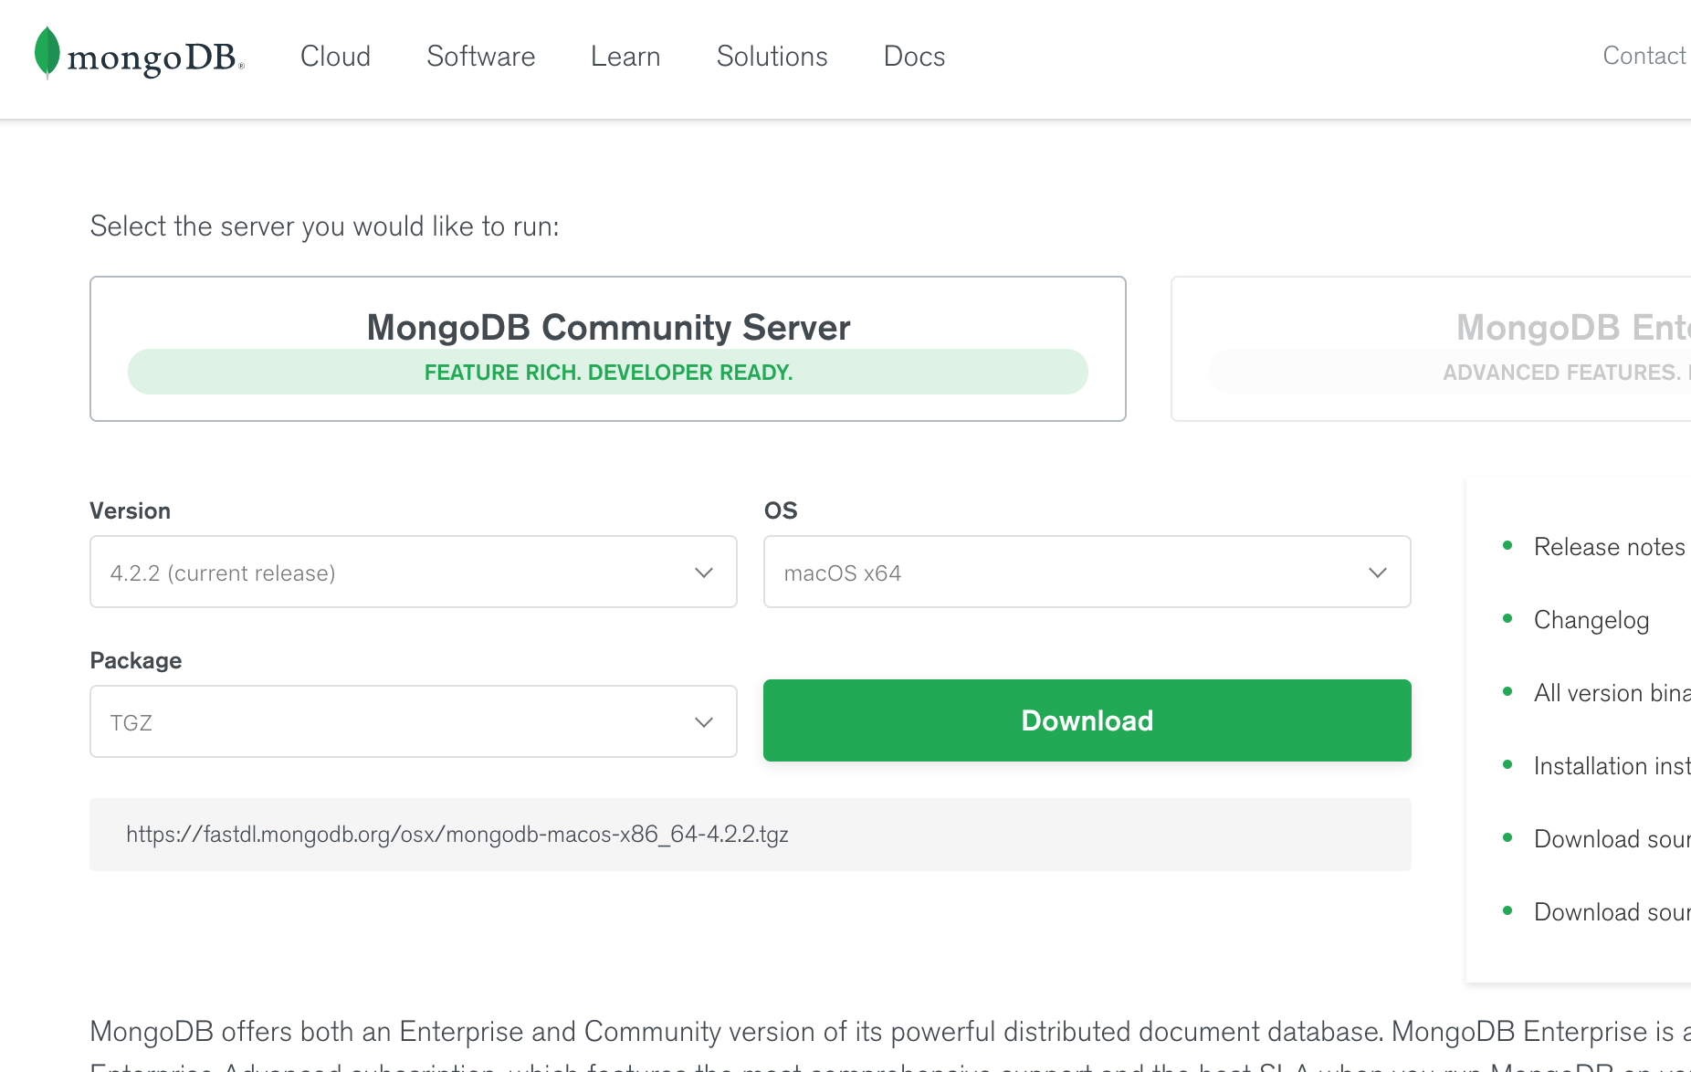This screenshot has width=1691, height=1072.
Task: Open the Cloud menu
Action: tap(335, 57)
